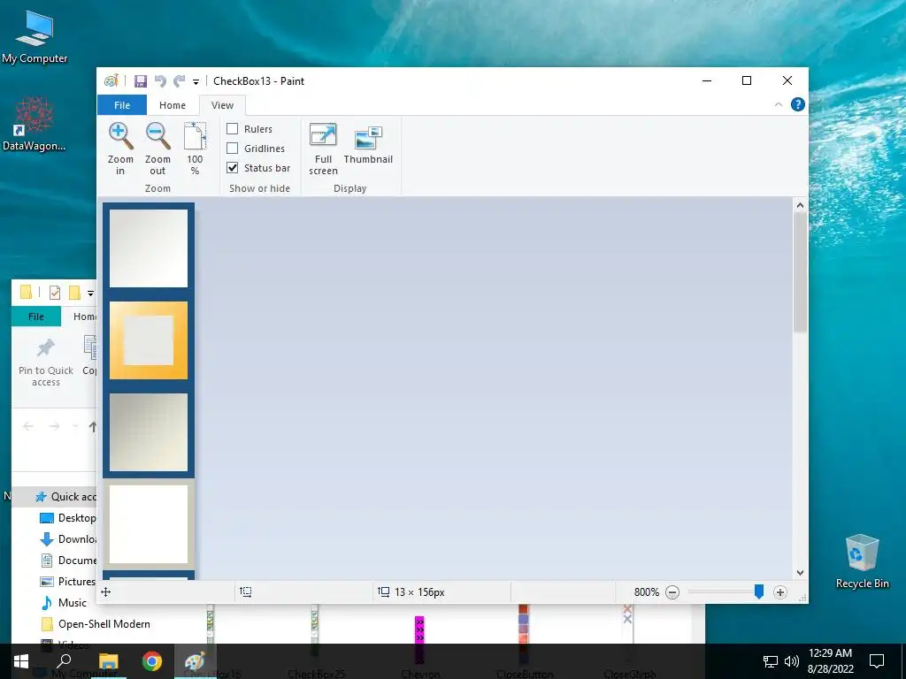This screenshot has width=906, height=679.
Task: Click the Up arrow in Explorer navigation
Action: [92, 427]
